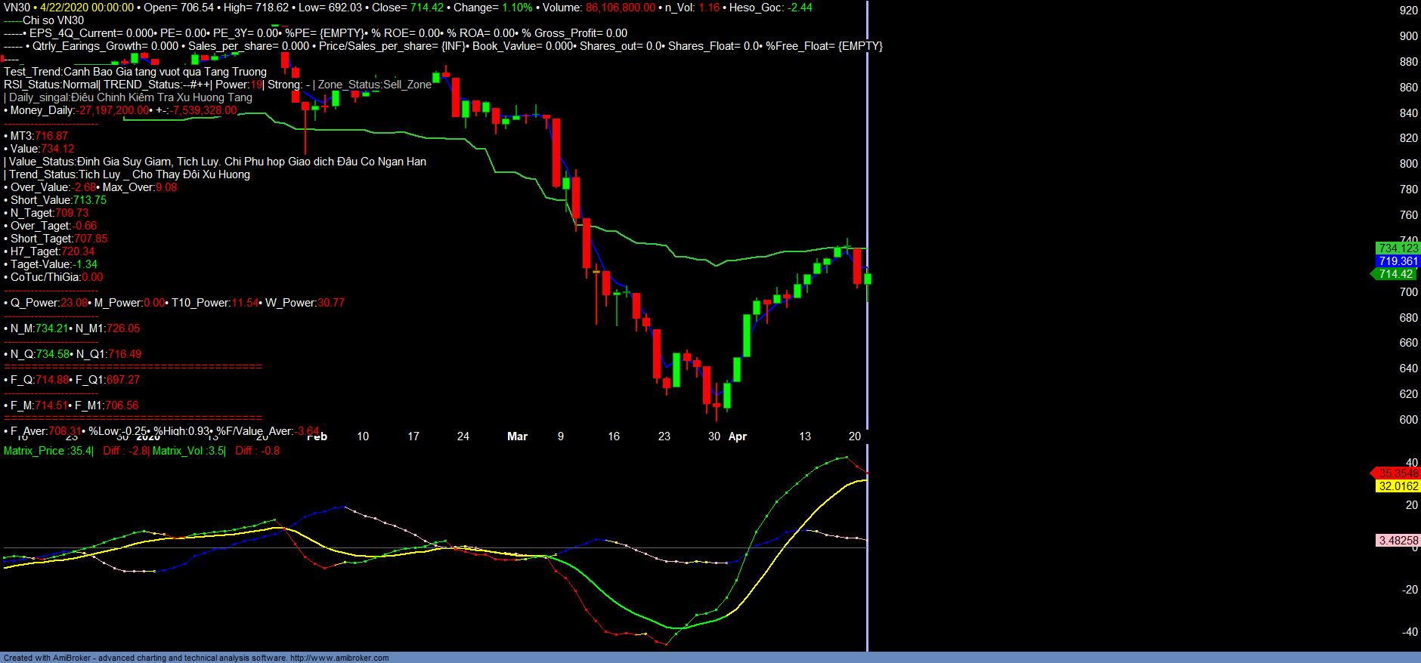Select the Matrix_Vol :3.5 indicator label
Viewport: 1421px width, 663px height.
coord(188,451)
